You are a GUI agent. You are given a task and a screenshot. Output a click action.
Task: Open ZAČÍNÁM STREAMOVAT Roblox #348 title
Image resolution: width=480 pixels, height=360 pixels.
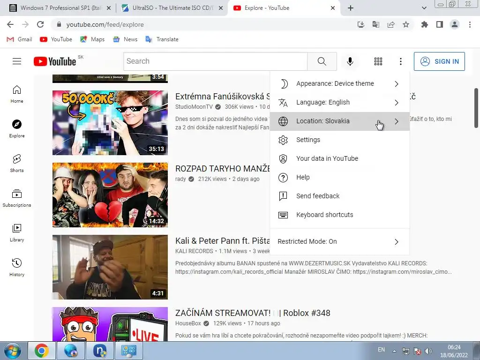pos(253,313)
